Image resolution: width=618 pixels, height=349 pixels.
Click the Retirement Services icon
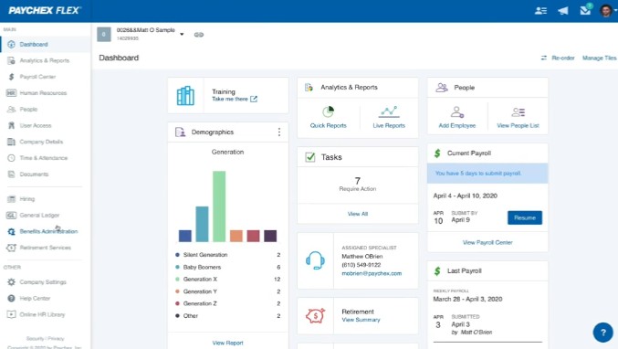tap(11, 248)
